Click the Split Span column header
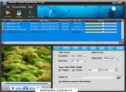Screen dimensions: 126x92 [x=44, y=20]
